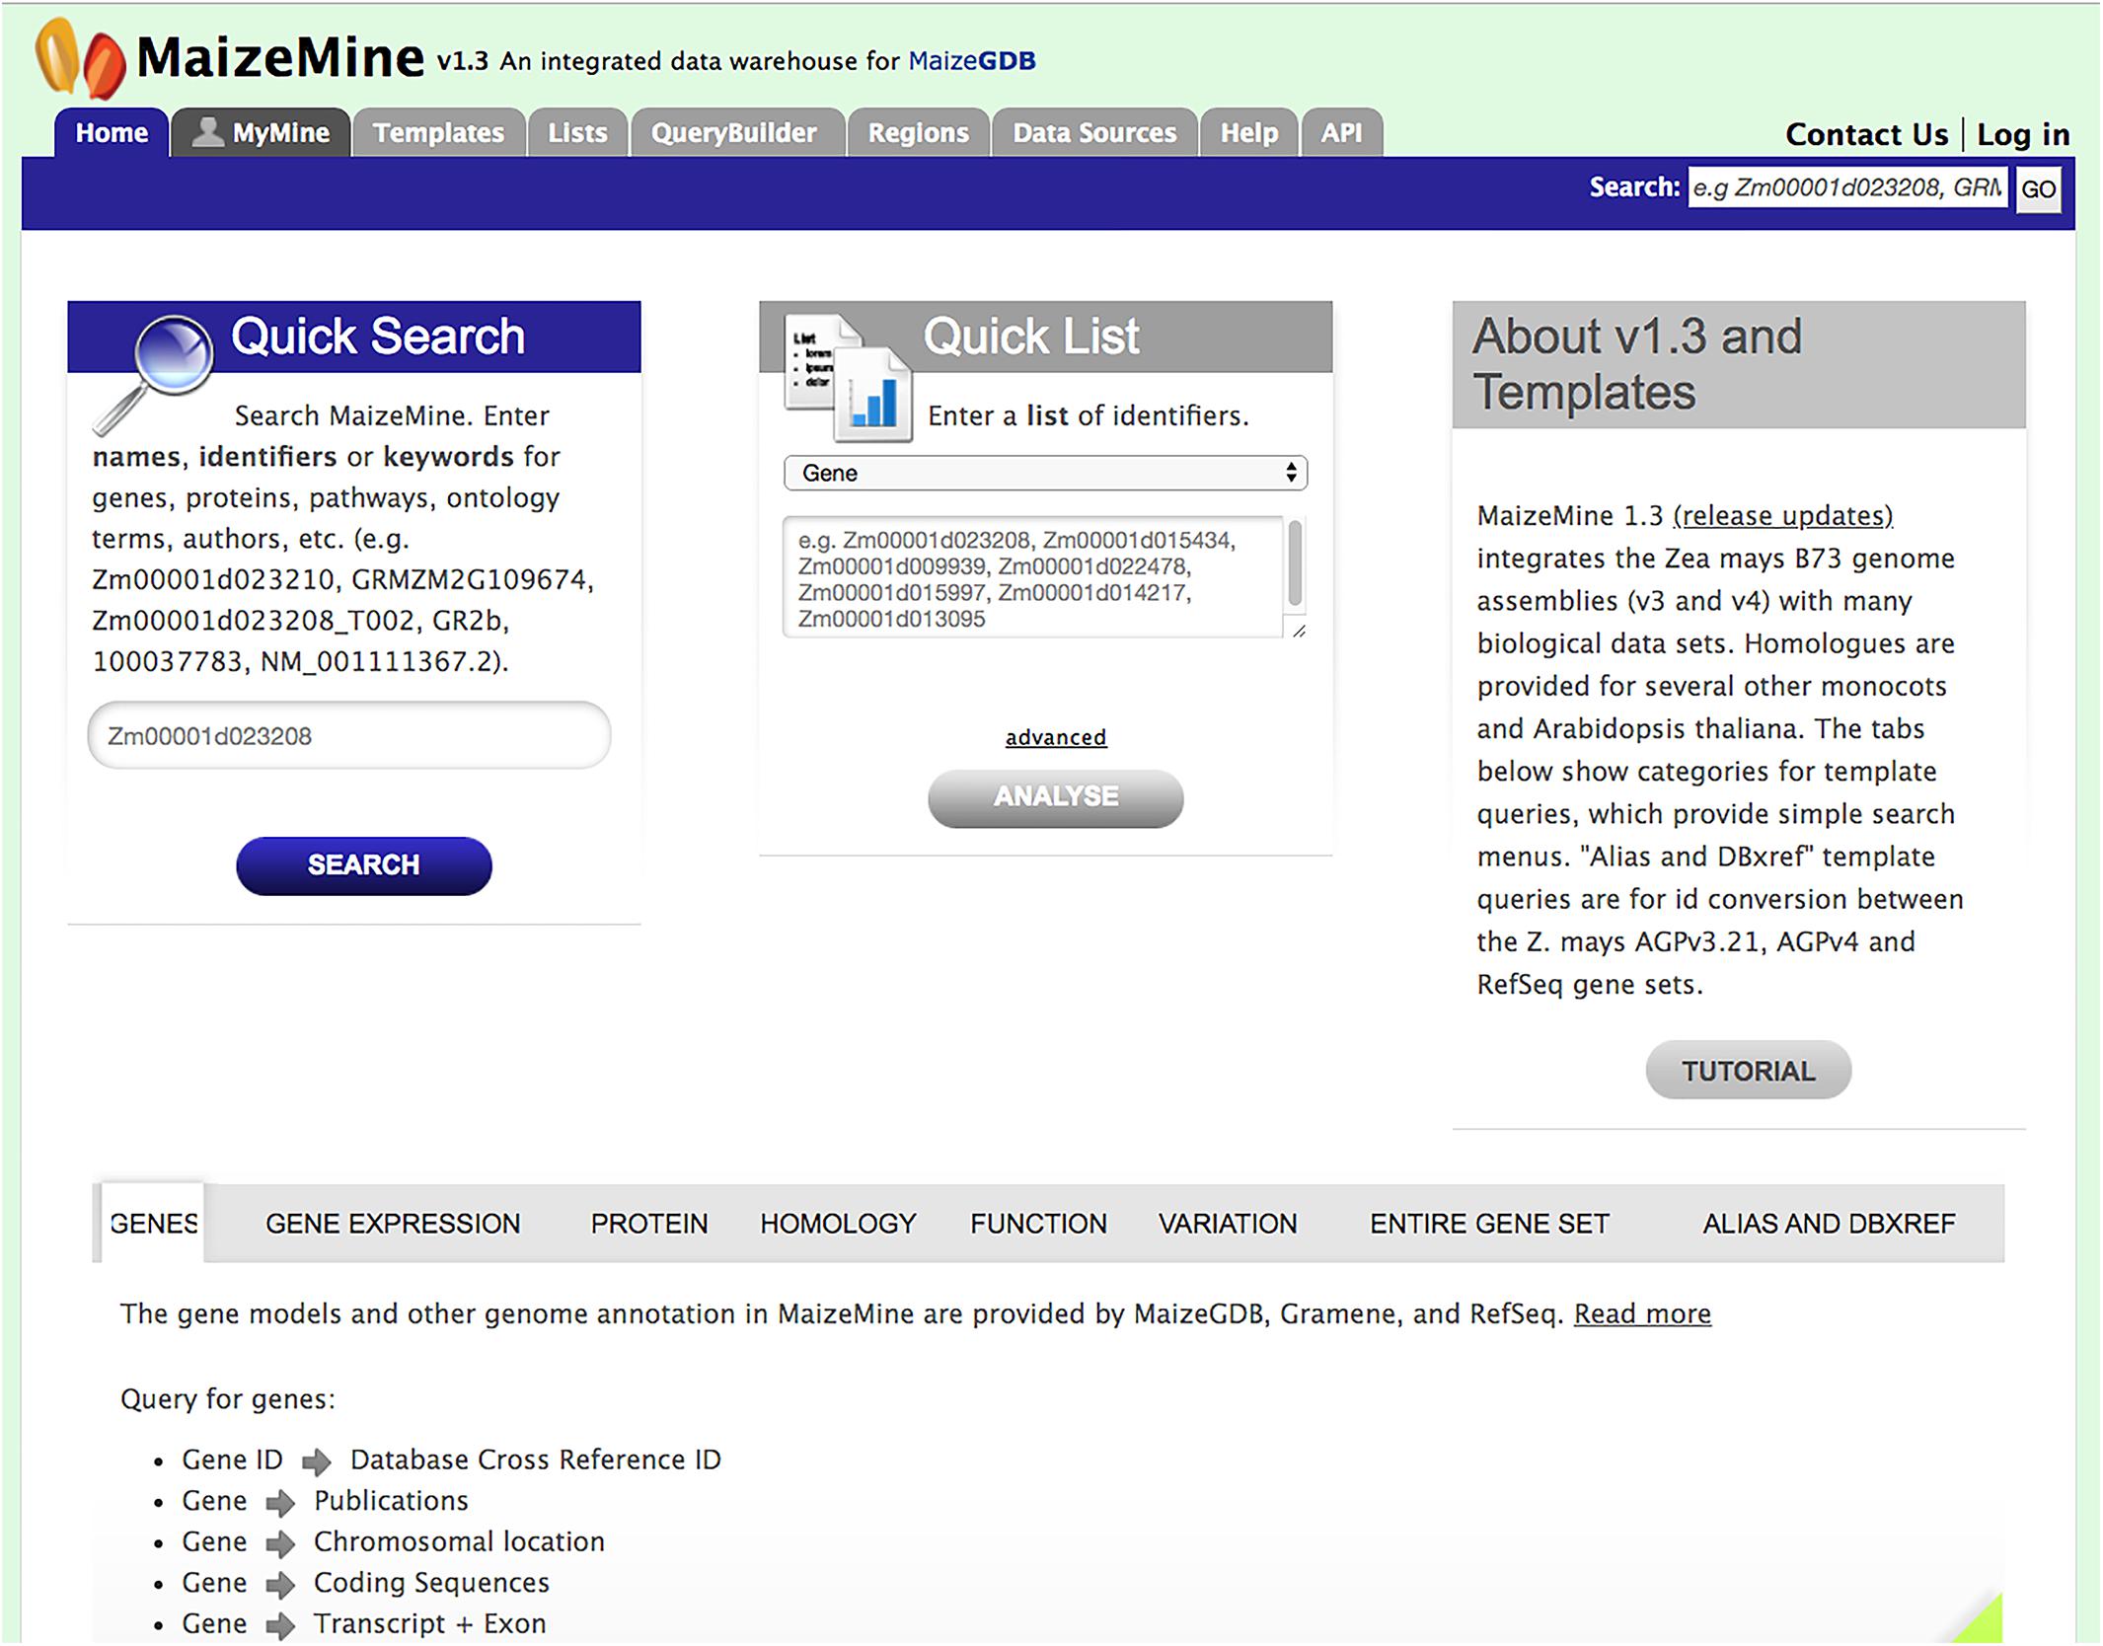The image size is (2103, 1646).
Task: Click the TUTORIAL button
Action: point(1748,1070)
